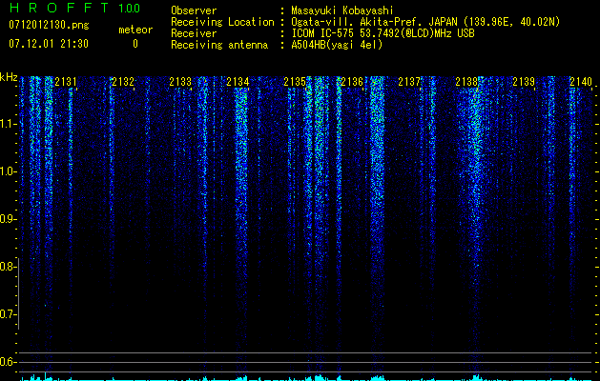Image resolution: width=600 pixels, height=381 pixels.
Task: Click the Observer label
Action: (x=194, y=10)
